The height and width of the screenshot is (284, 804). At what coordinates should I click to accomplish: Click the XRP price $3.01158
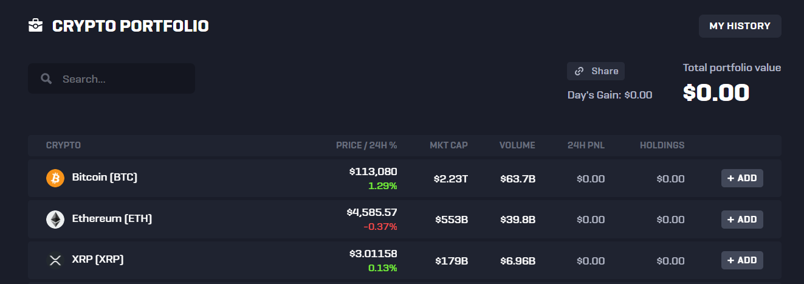373,253
